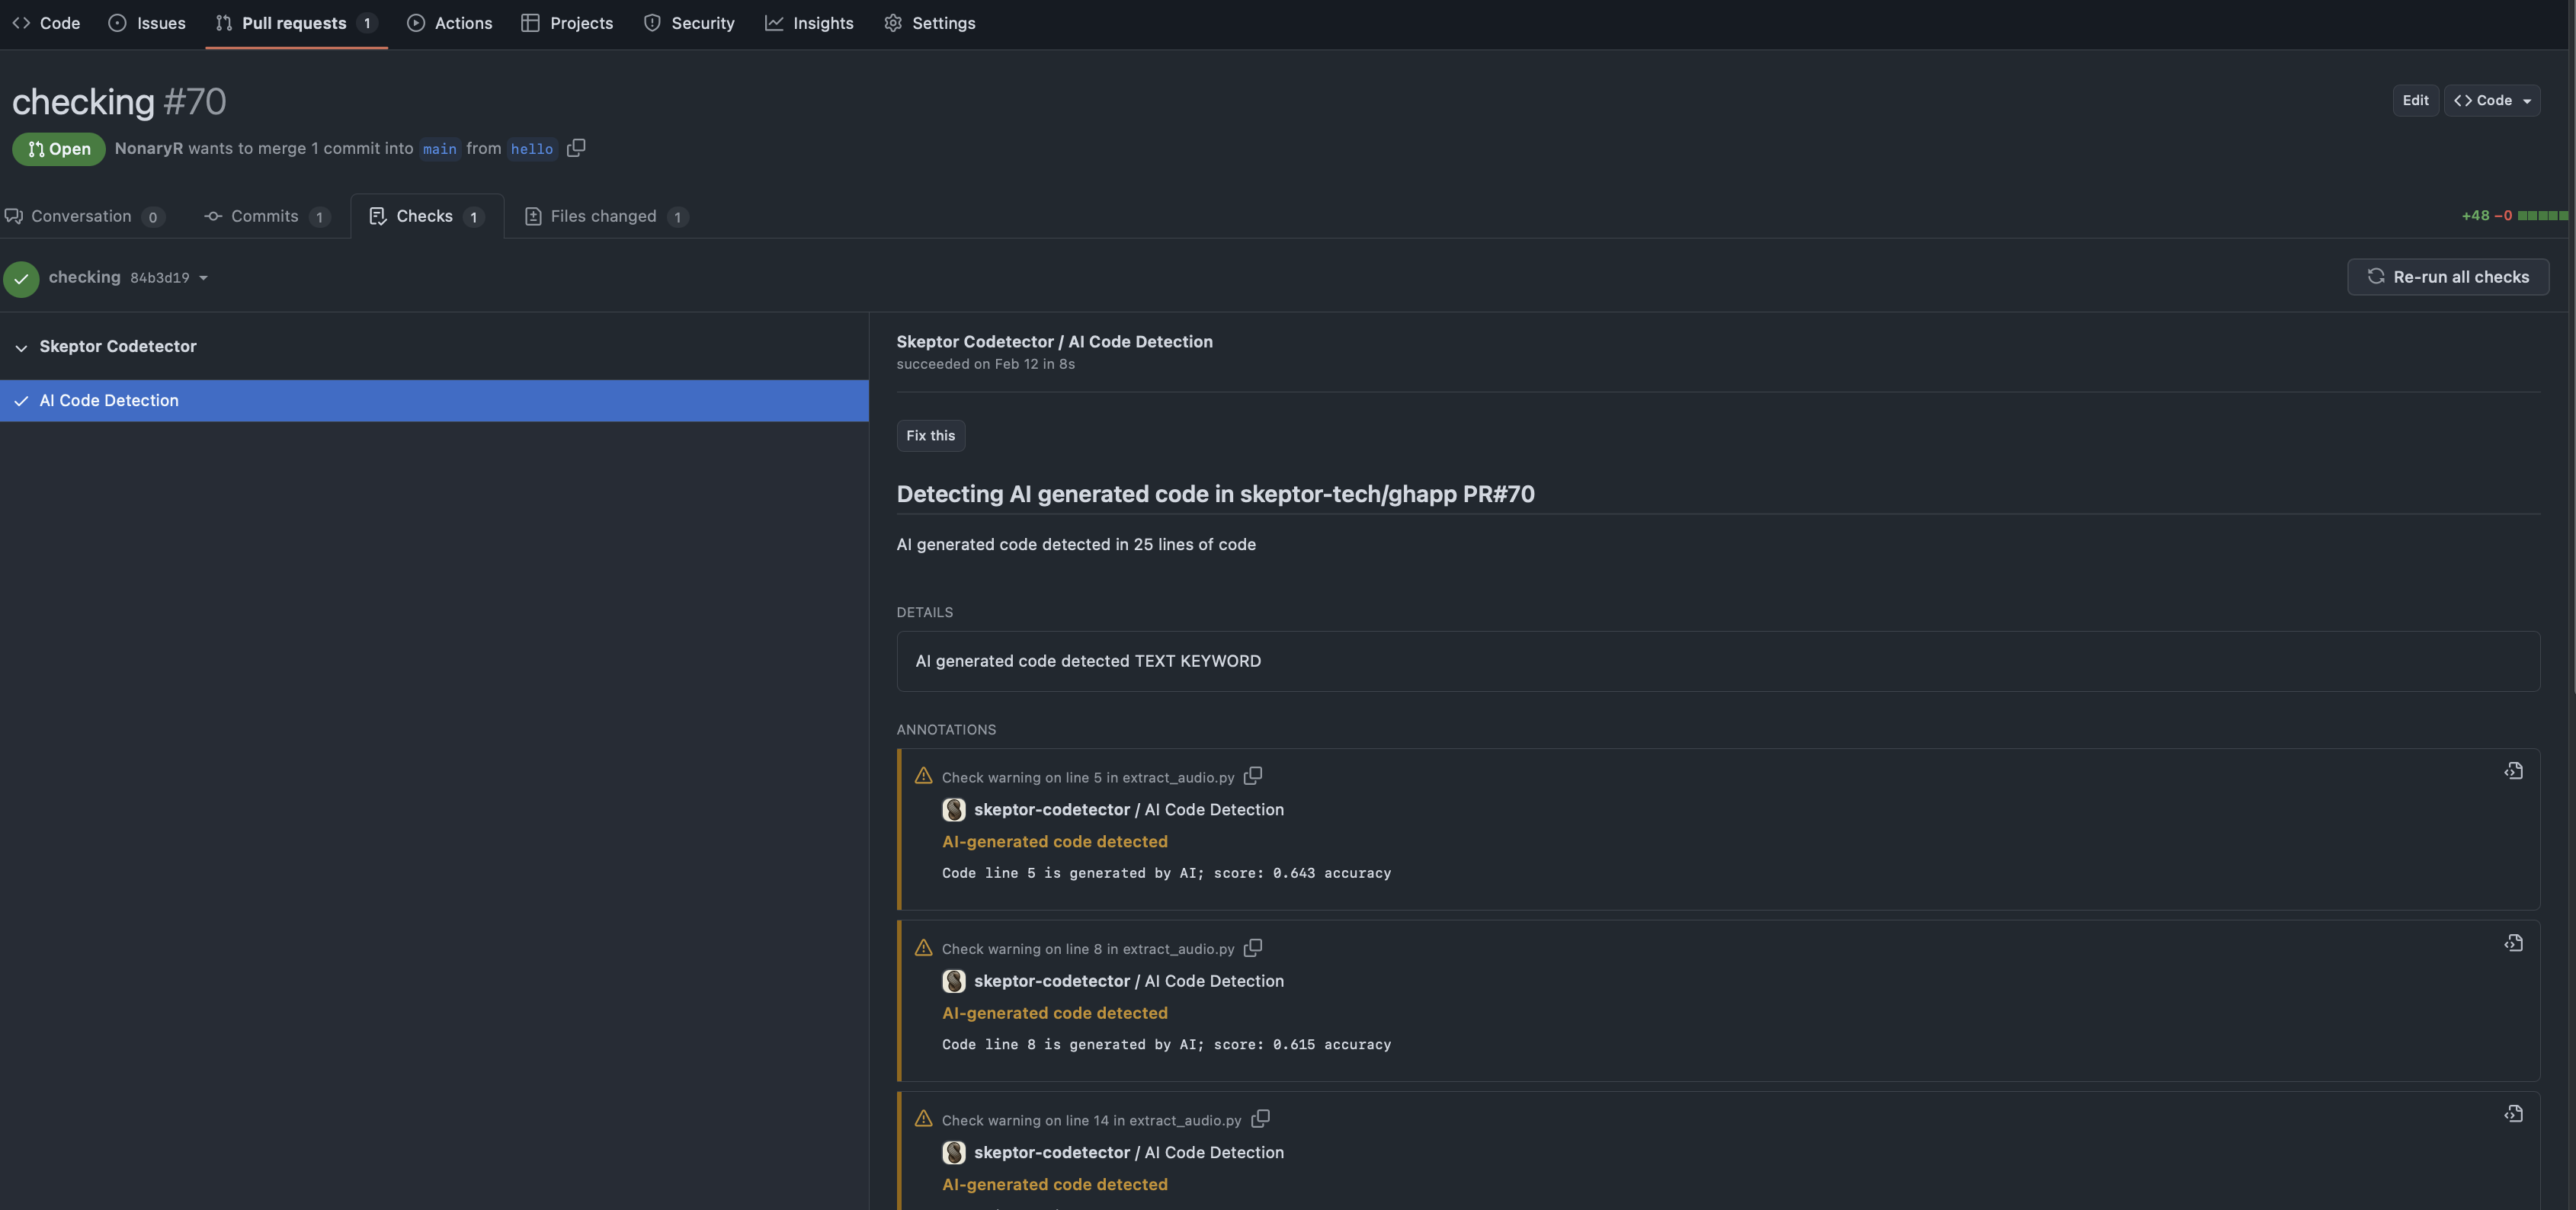The width and height of the screenshot is (2576, 1210).
Task: Open the Conversation tab
Action: [82, 216]
